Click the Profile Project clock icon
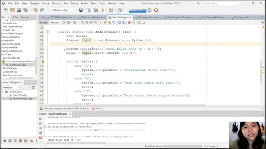This screenshot has width=266, height=149. [x=120, y=10]
